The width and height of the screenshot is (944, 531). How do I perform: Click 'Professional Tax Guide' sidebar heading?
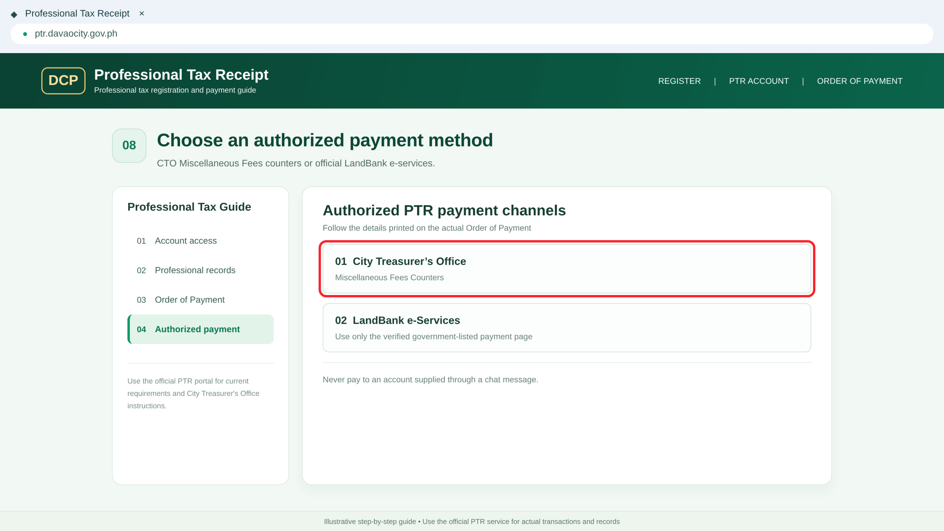coord(189,207)
